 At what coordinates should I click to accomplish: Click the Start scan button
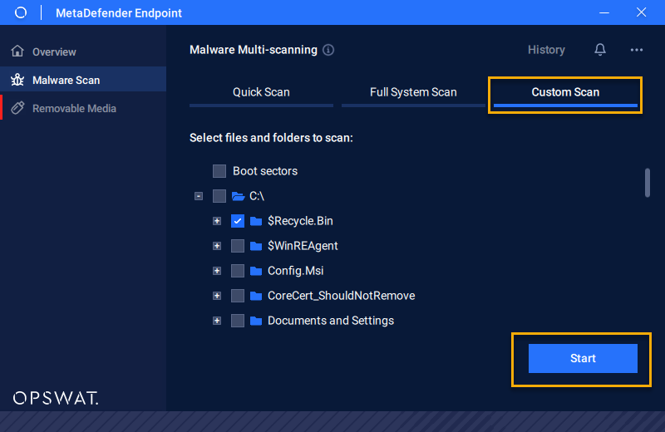pyautogui.click(x=583, y=358)
